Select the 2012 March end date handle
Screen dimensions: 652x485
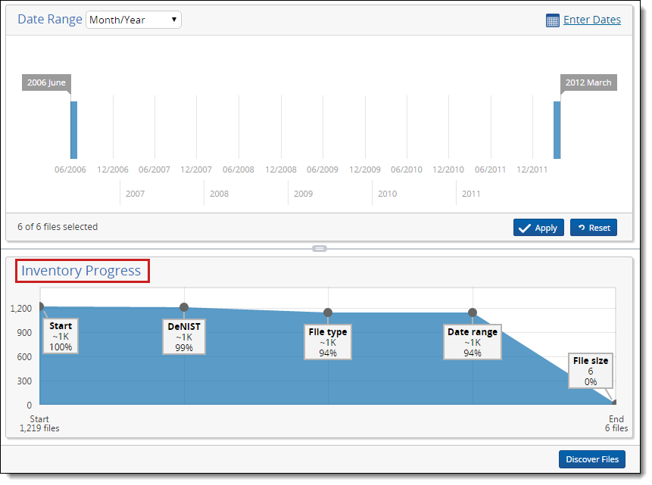(588, 82)
